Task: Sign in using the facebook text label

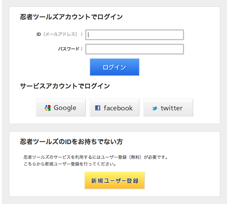Action: (x=118, y=108)
